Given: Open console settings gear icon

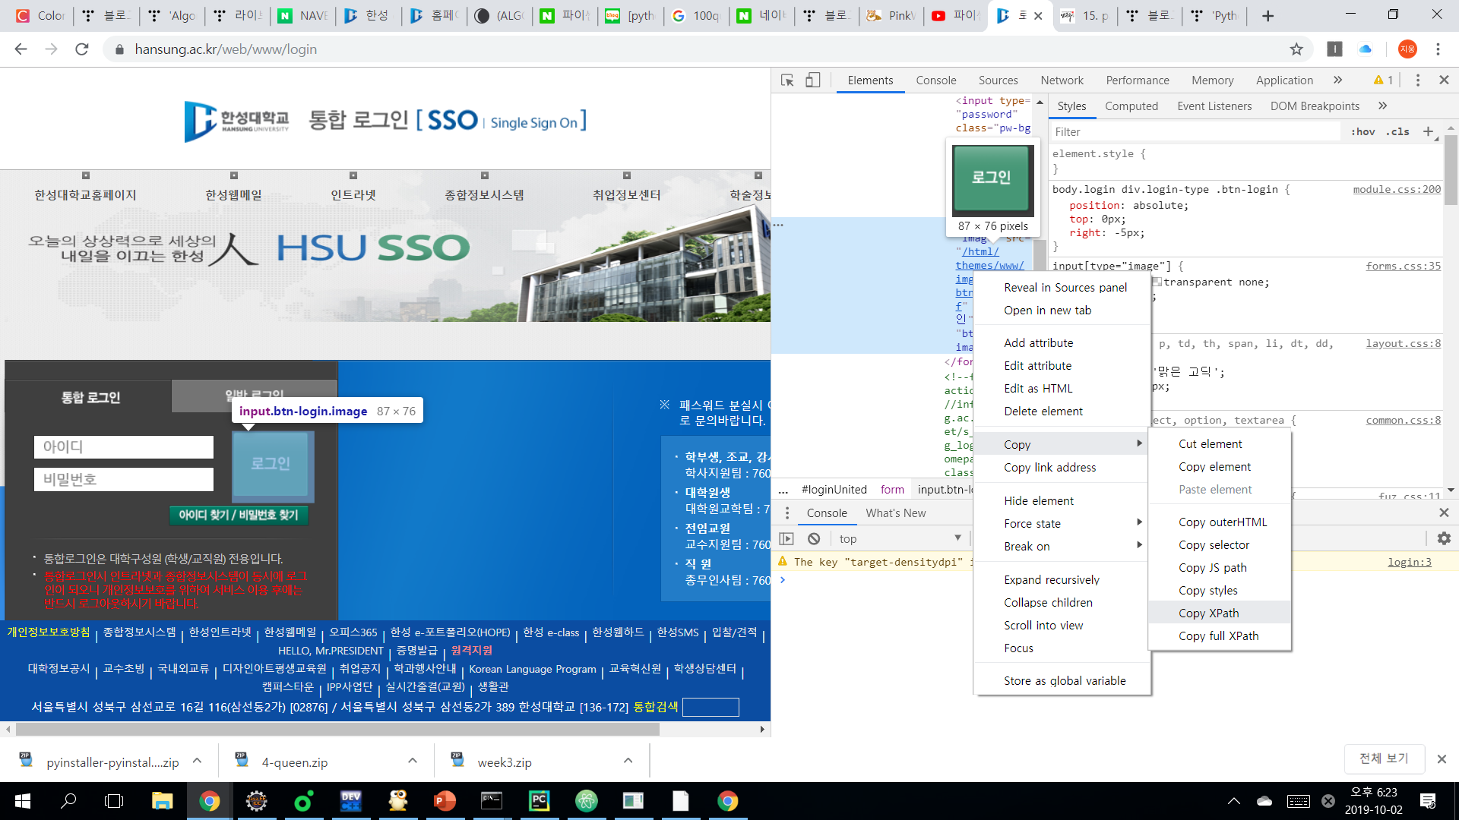Looking at the screenshot, I should point(1444,538).
